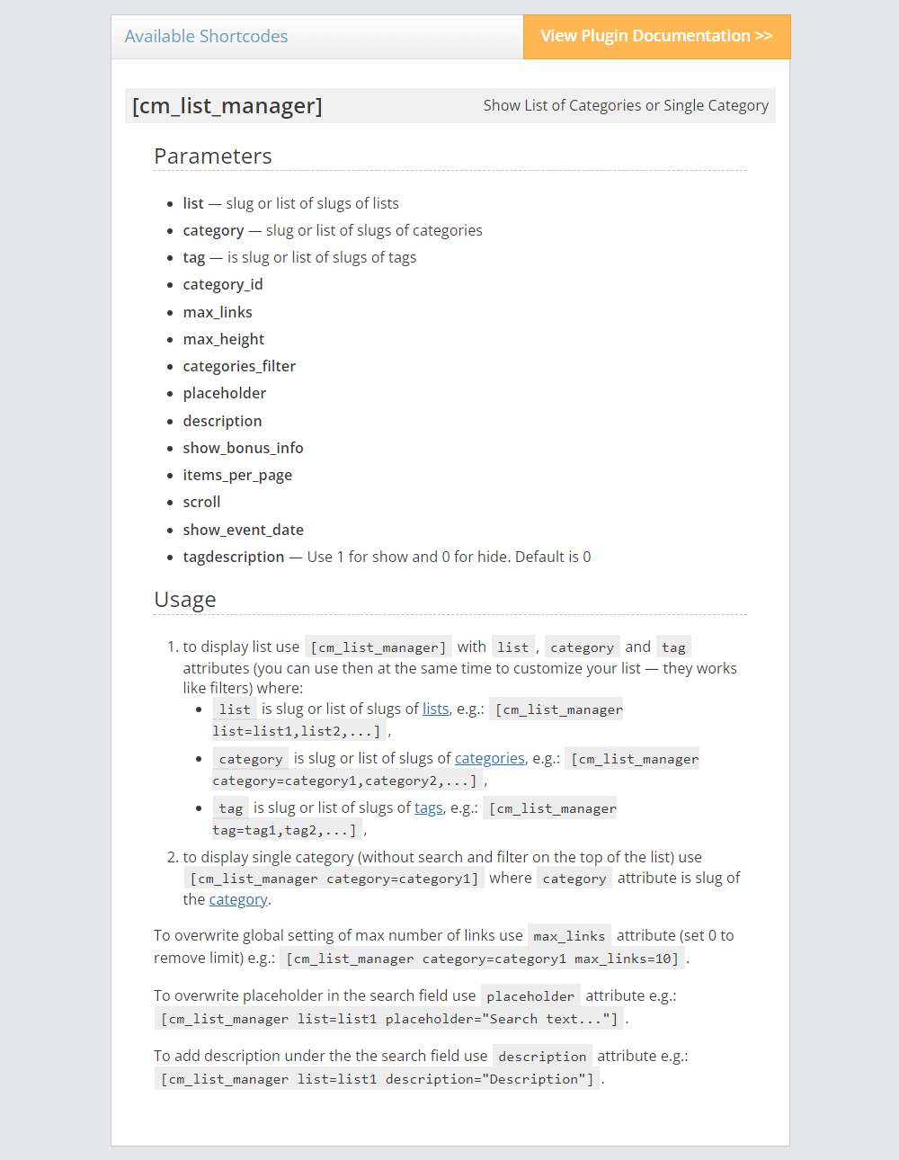Open the 'lists' hyperlink in Usage

[435, 709]
